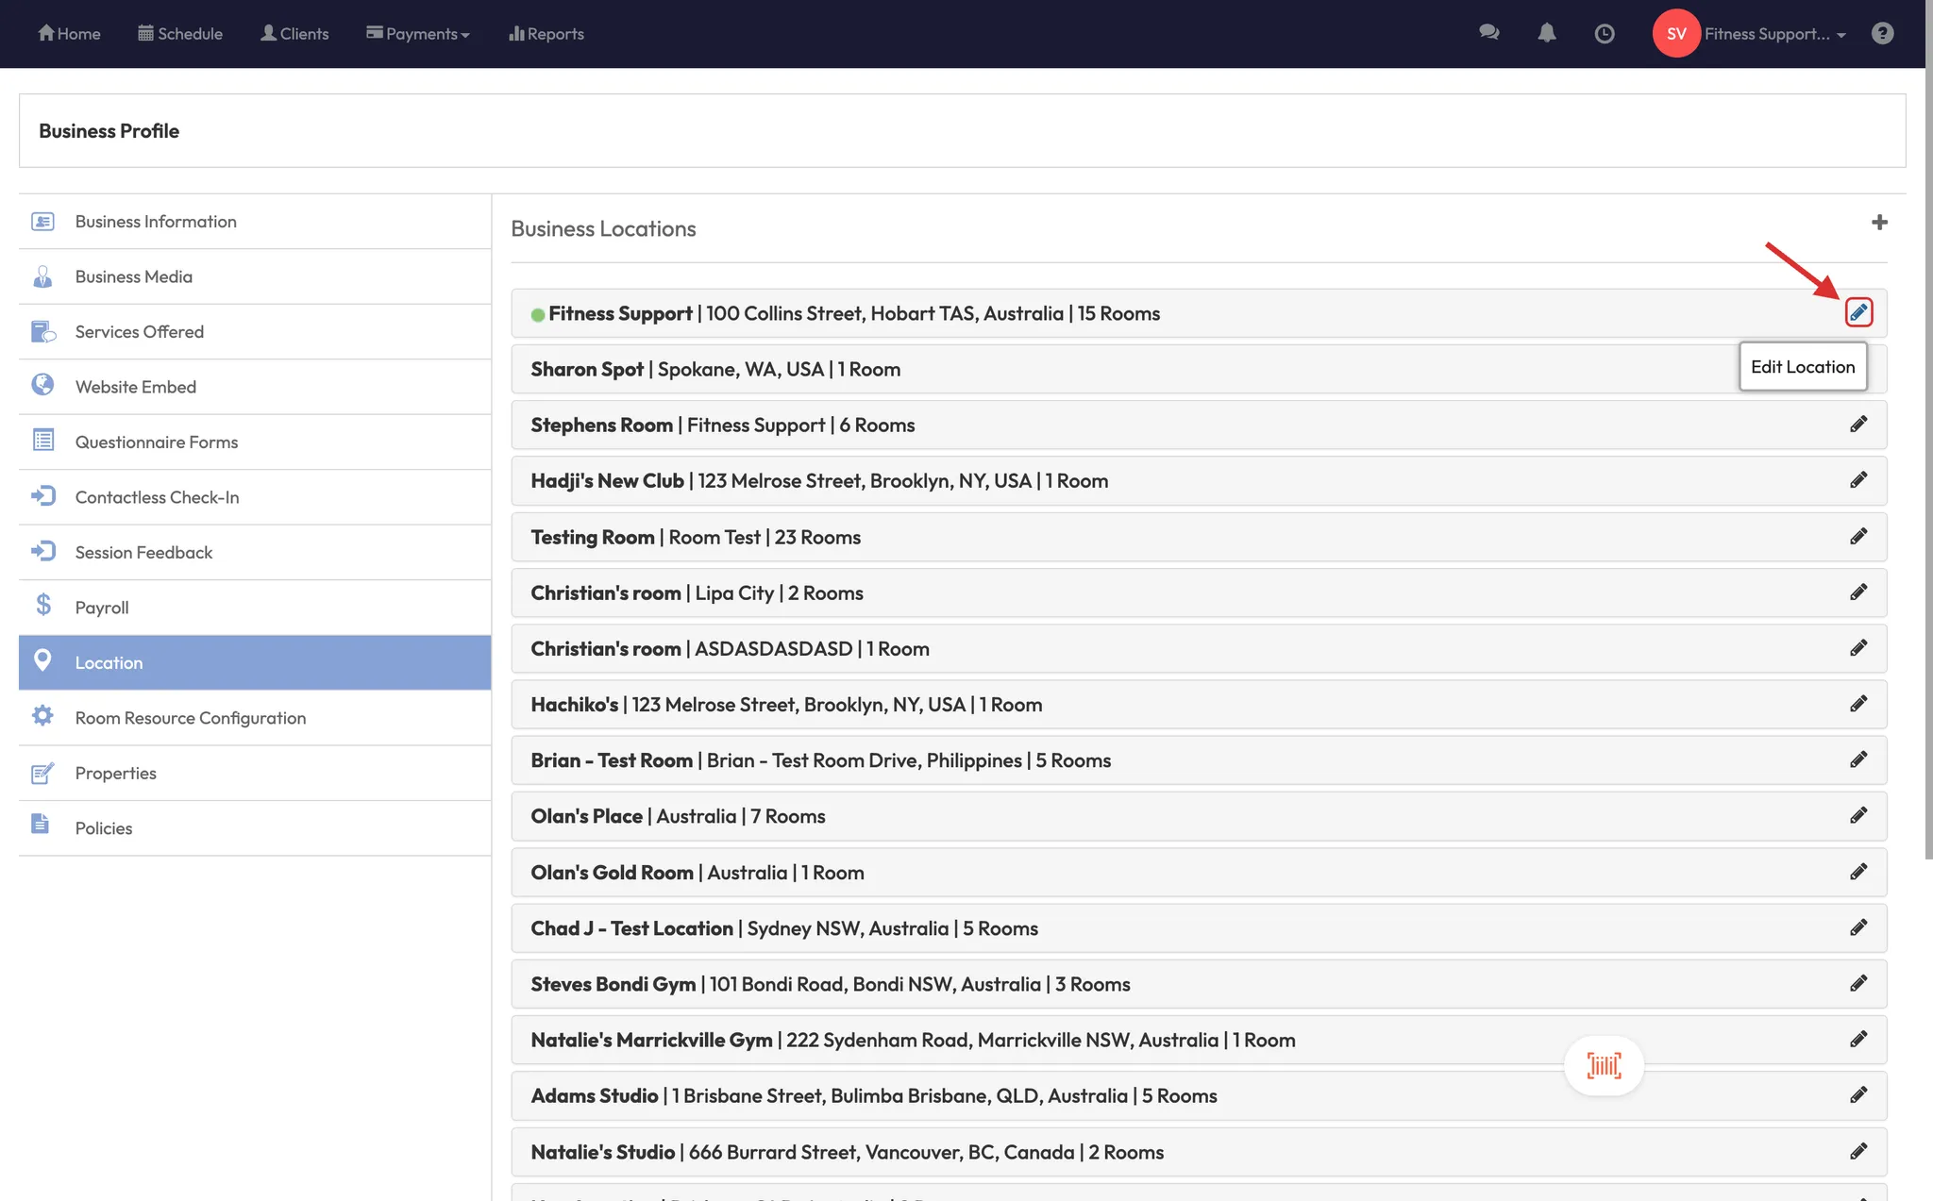This screenshot has height=1201, width=1933.
Task: Open the Reports menu item
Action: (546, 34)
